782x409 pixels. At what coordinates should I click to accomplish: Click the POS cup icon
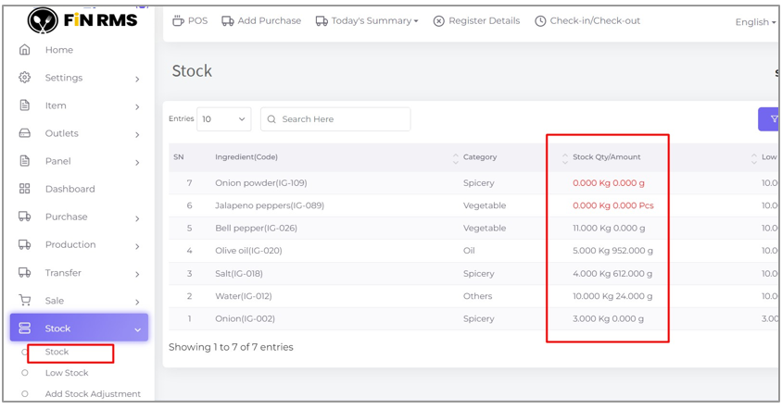[178, 20]
